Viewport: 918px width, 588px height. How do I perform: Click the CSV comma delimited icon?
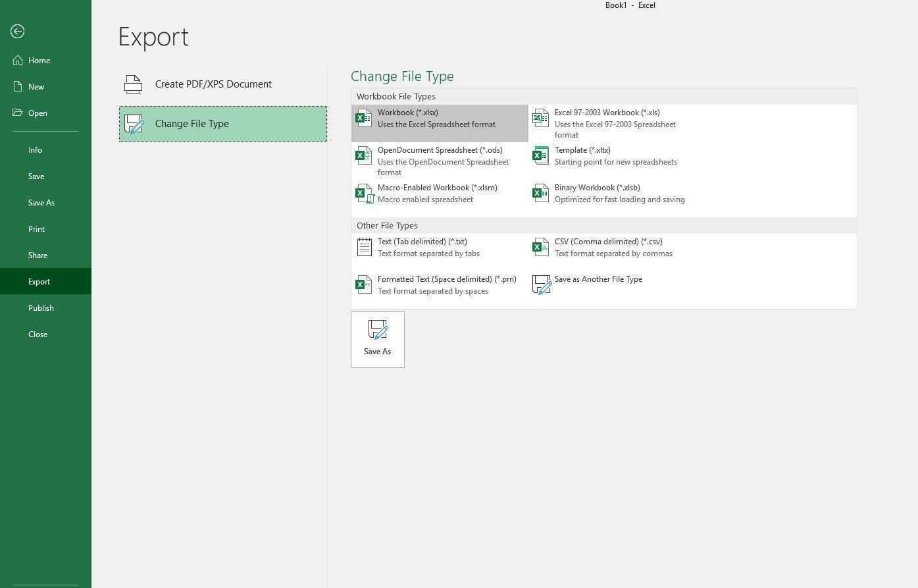[x=540, y=248]
